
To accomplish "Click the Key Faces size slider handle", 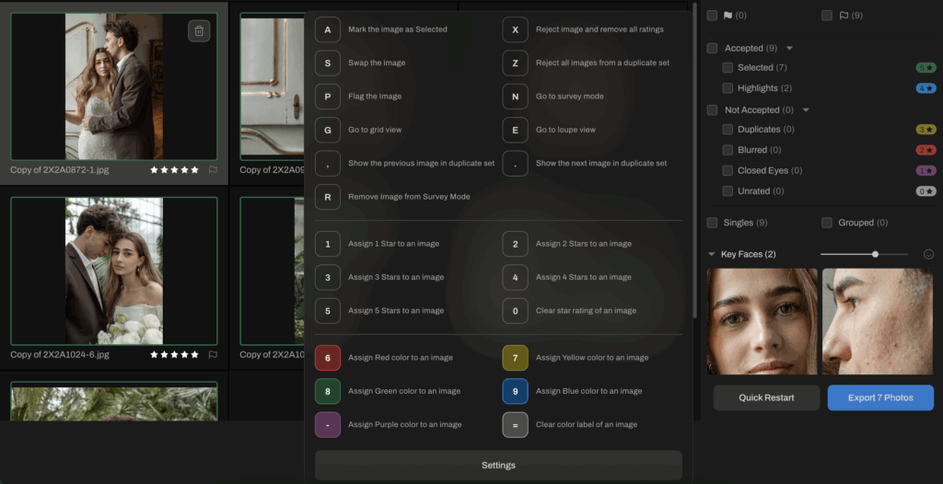I will click(875, 254).
